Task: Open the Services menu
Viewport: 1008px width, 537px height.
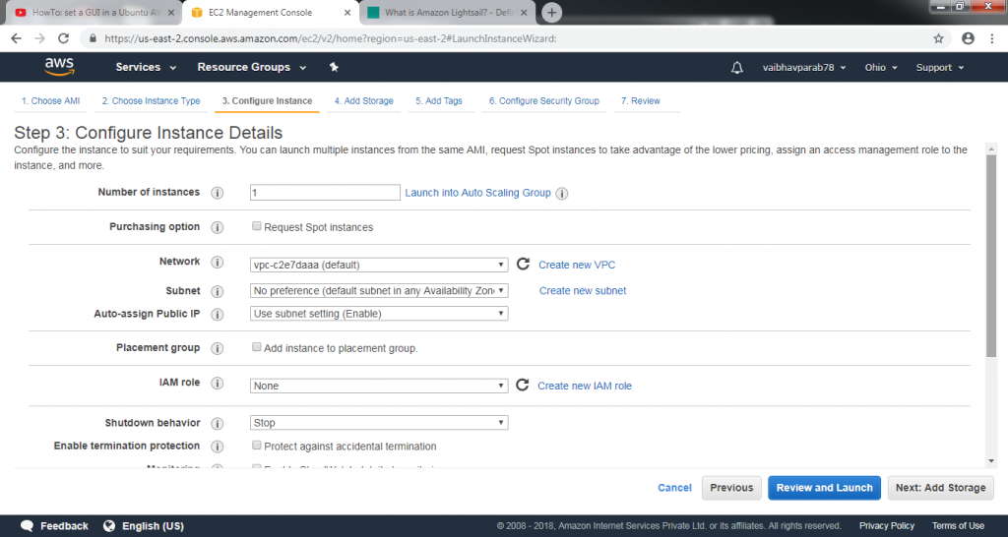Action: click(x=146, y=68)
